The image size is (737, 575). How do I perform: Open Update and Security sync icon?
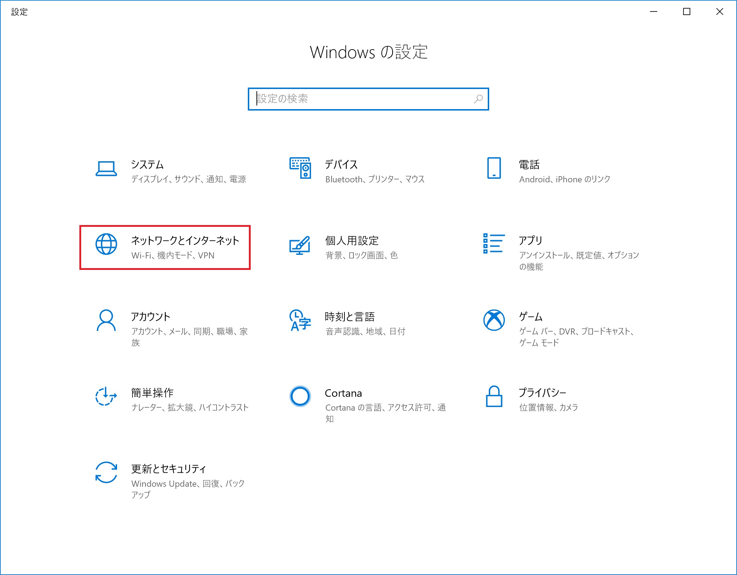click(106, 472)
